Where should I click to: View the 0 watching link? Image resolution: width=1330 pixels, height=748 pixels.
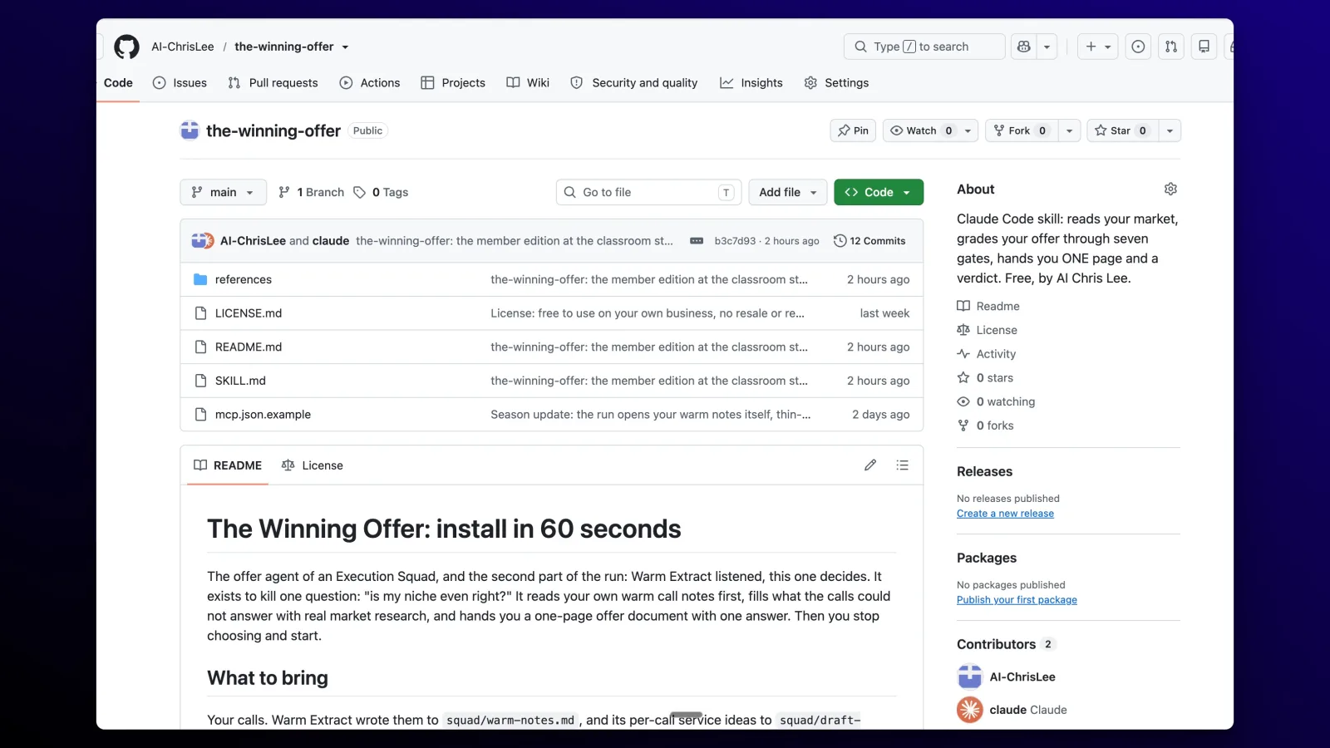[996, 402]
